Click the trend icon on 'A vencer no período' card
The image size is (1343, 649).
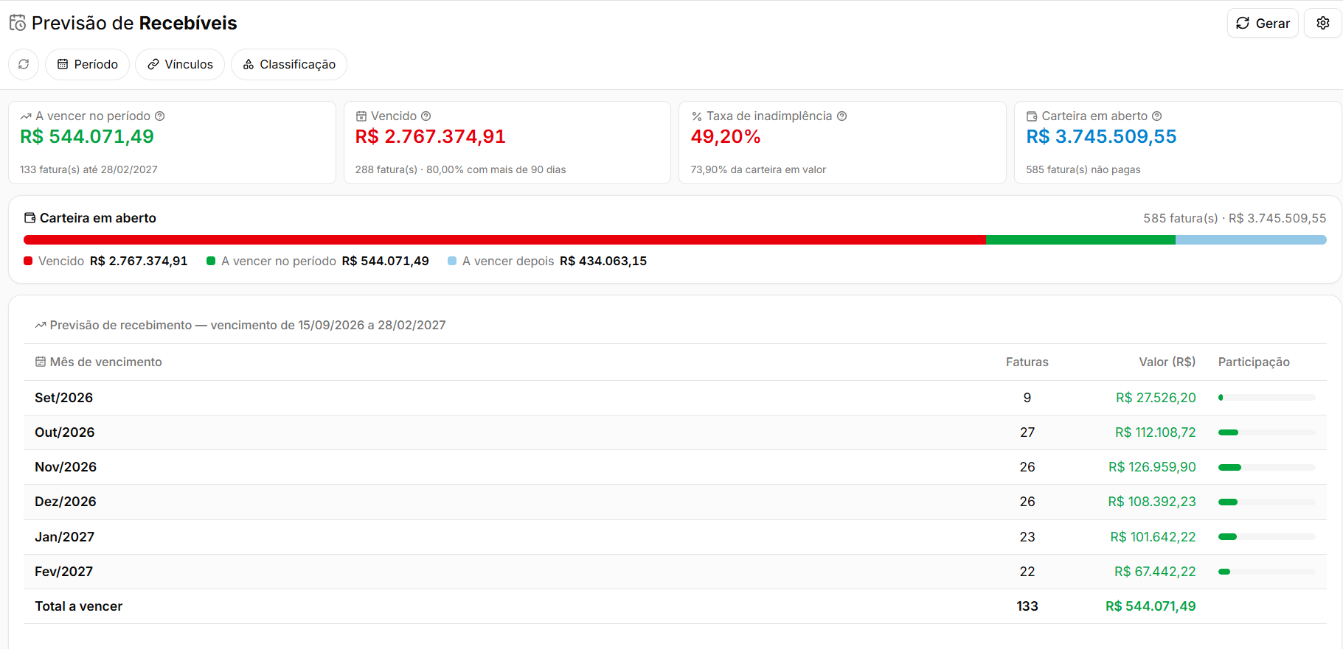(x=26, y=116)
